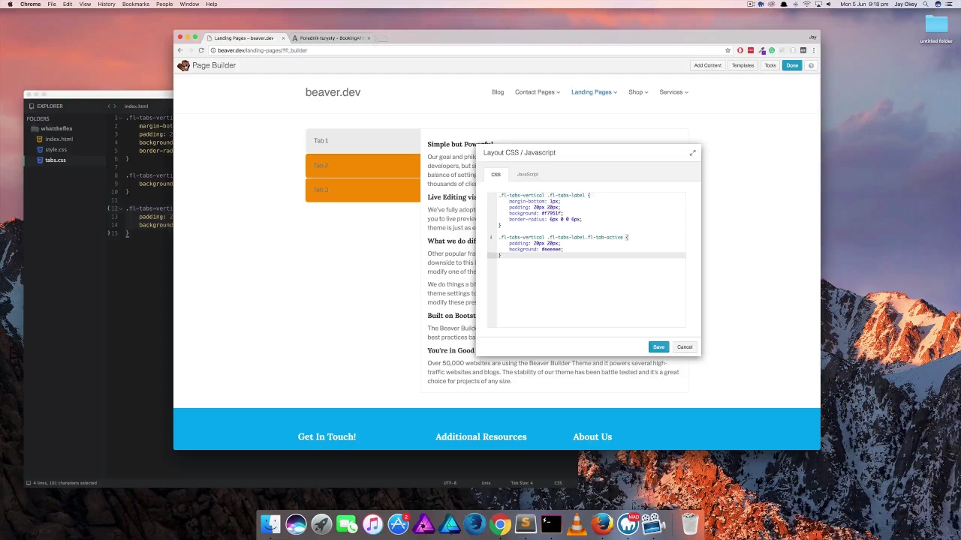
Task: Open the Bookmarks menu in menu bar
Action: [136, 4]
